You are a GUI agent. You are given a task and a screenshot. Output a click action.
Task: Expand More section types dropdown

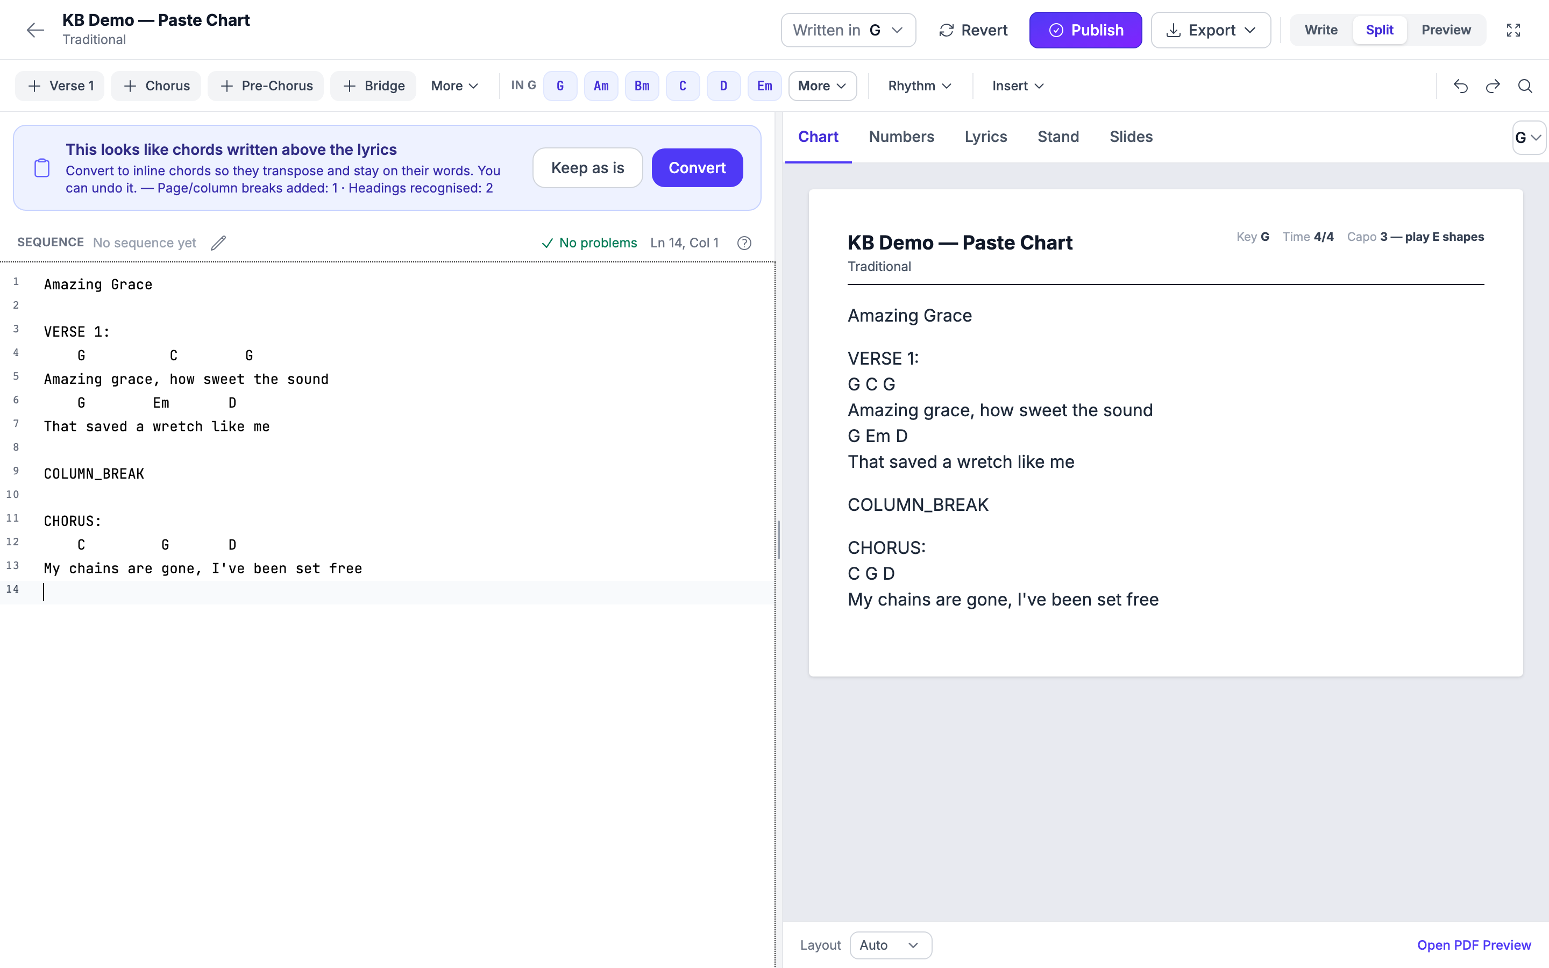(454, 86)
